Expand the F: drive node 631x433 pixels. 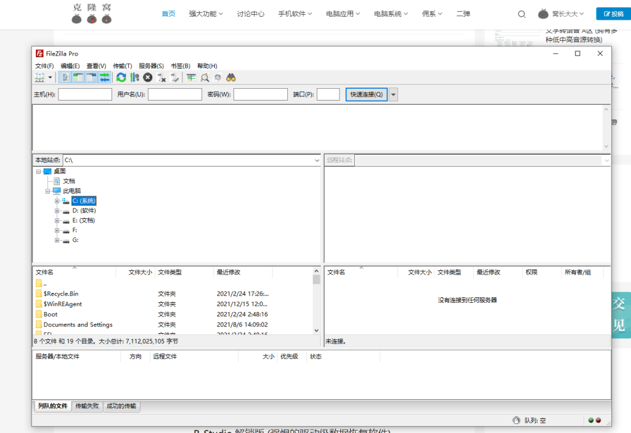[x=57, y=231]
